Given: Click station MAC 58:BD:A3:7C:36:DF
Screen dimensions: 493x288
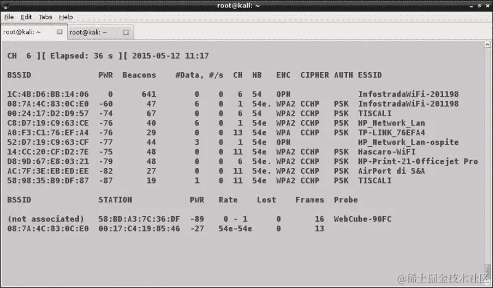Looking at the screenshot, I should [139, 219].
